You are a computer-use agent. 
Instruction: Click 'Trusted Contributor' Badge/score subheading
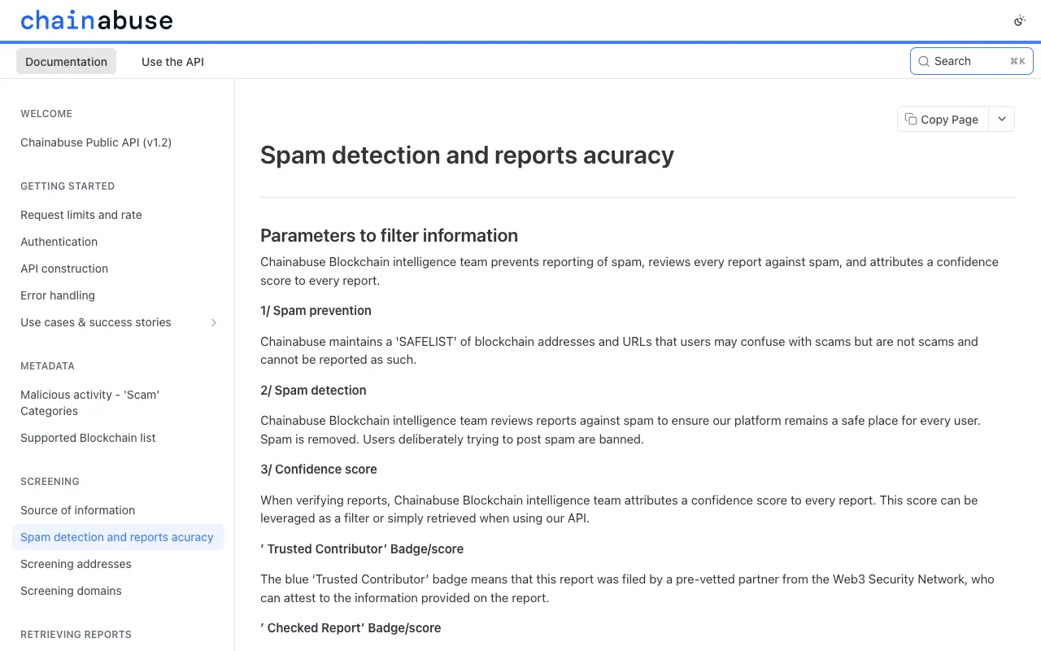pyautogui.click(x=362, y=549)
